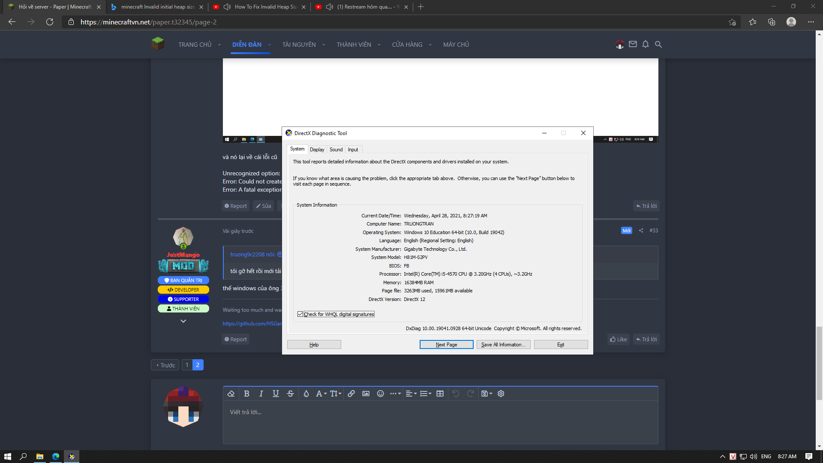Open the forum search magnifier
Screen dimensions: 823x463
click(x=658, y=44)
